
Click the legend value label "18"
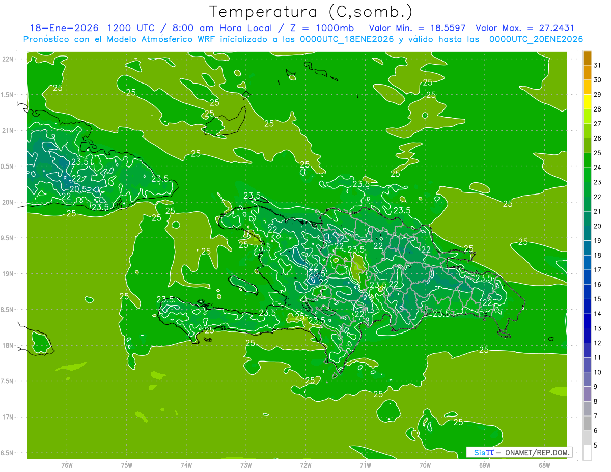tap(597, 255)
